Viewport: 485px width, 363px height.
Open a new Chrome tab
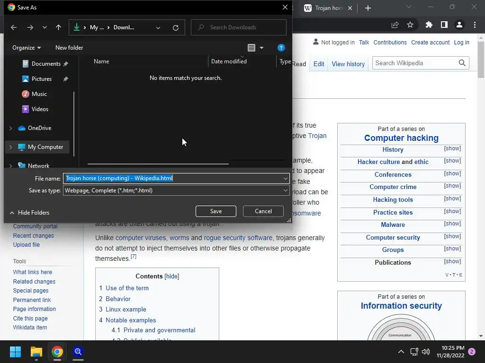point(368,9)
